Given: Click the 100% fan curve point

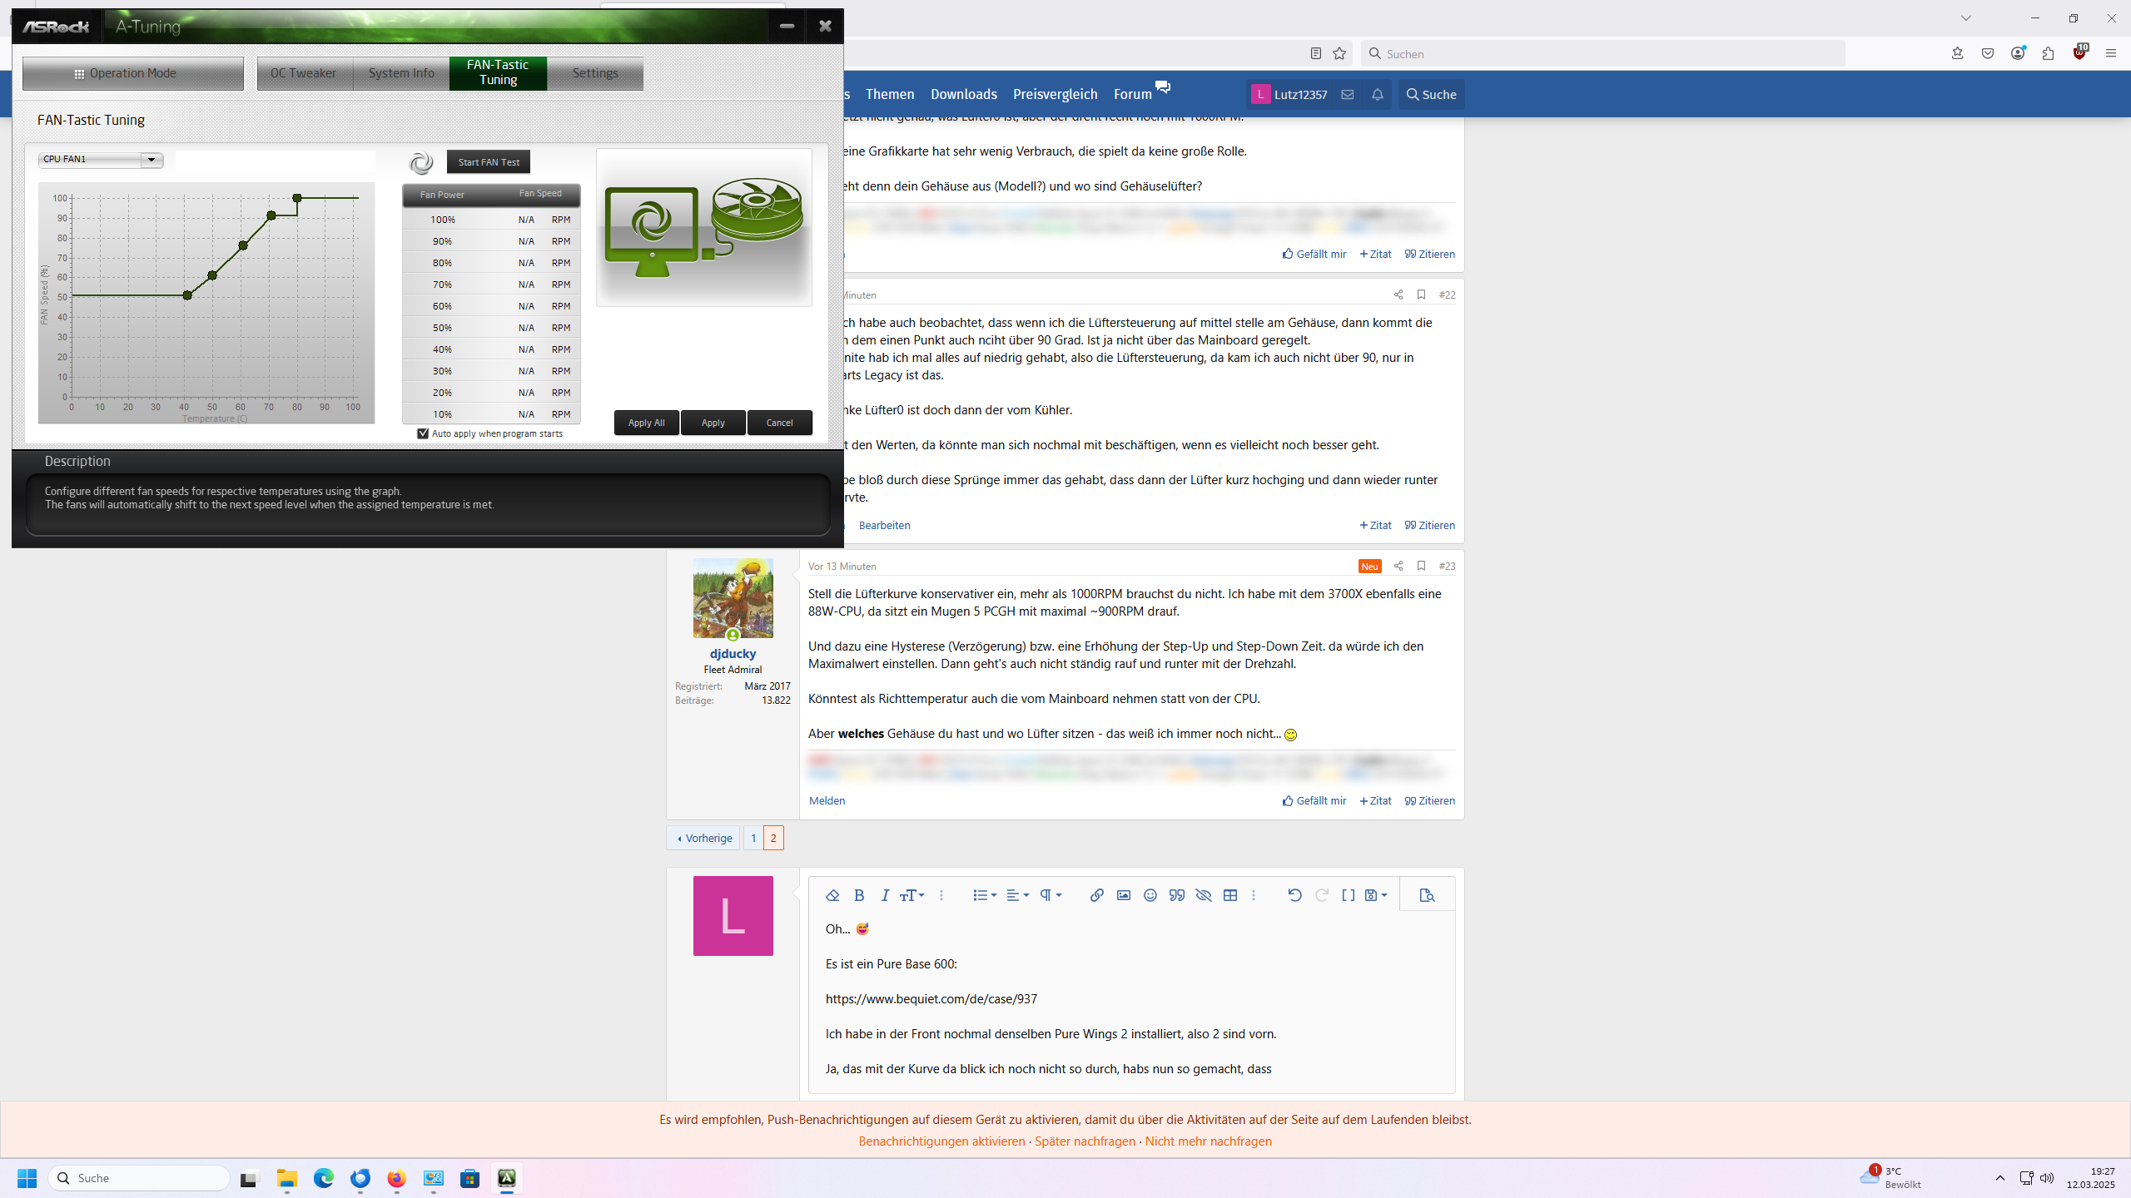Looking at the screenshot, I should click(297, 198).
